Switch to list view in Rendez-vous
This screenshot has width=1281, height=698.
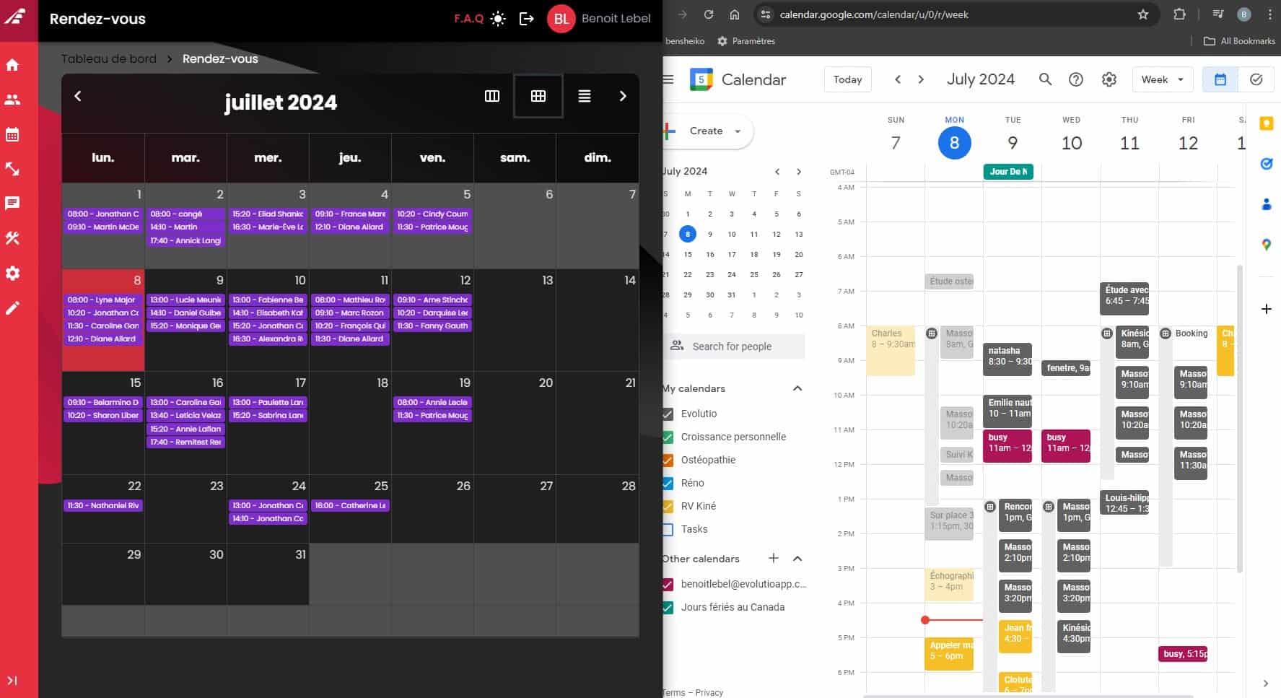[585, 96]
